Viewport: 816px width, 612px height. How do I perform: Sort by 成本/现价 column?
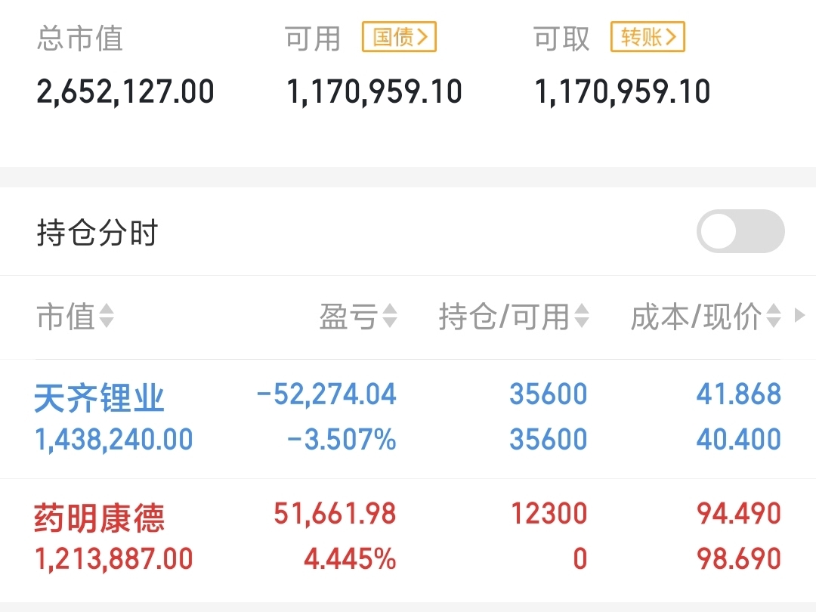pyautogui.click(x=706, y=316)
